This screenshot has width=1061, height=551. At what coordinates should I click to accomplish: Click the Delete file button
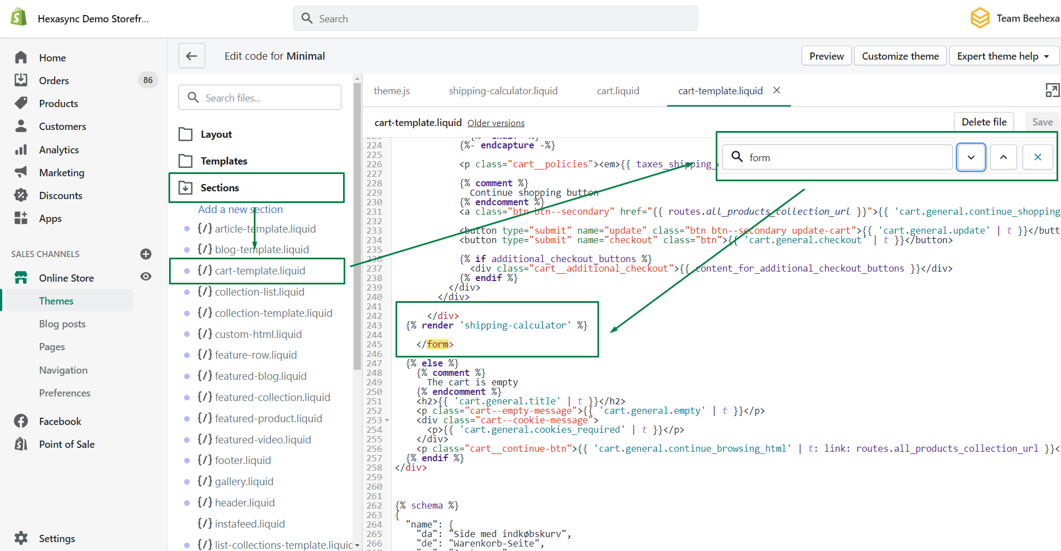tap(984, 122)
